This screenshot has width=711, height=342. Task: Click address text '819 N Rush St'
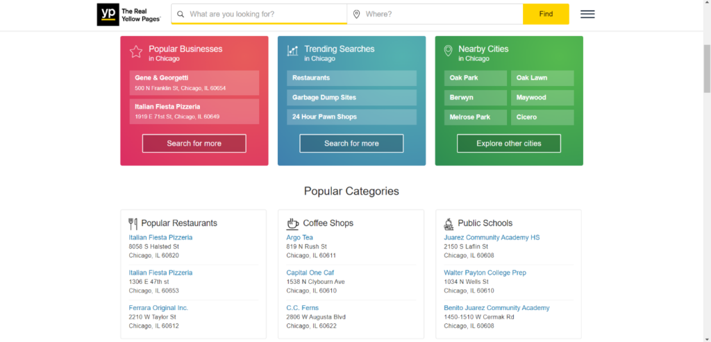pyautogui.click(x=306, y=247)
